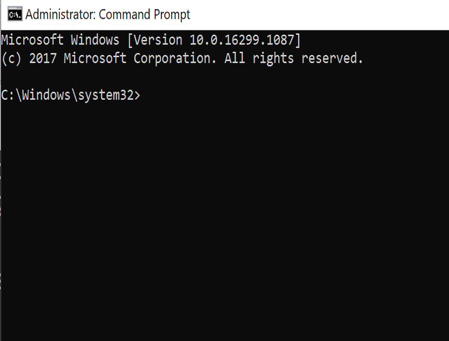Screen dimensions: 449x341
Task: Click the word "reserved." in the console output
Action: pyautogui.click(x=332, y=58)
